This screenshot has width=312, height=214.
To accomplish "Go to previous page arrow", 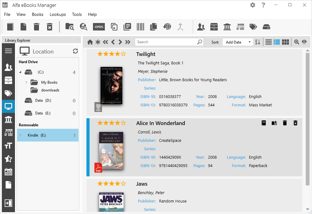I will coord(113,42).
